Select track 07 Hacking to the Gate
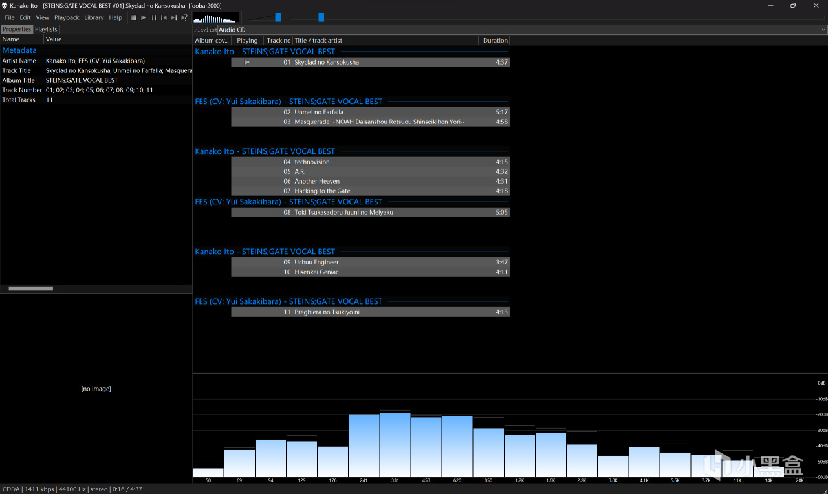828x494 pixels. point(370,191)
